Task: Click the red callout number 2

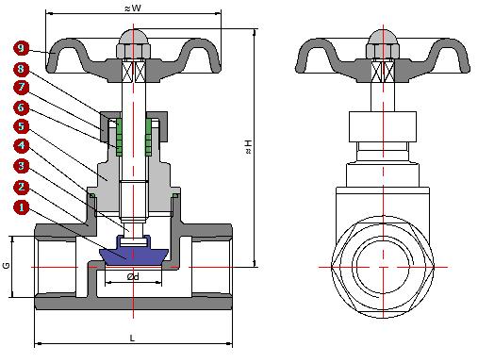Action: tap(21, 188)
